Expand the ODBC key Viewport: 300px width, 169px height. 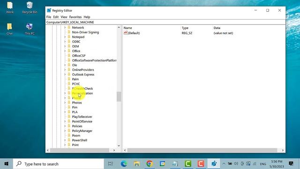pyautogui.click(x=65, y=42)
